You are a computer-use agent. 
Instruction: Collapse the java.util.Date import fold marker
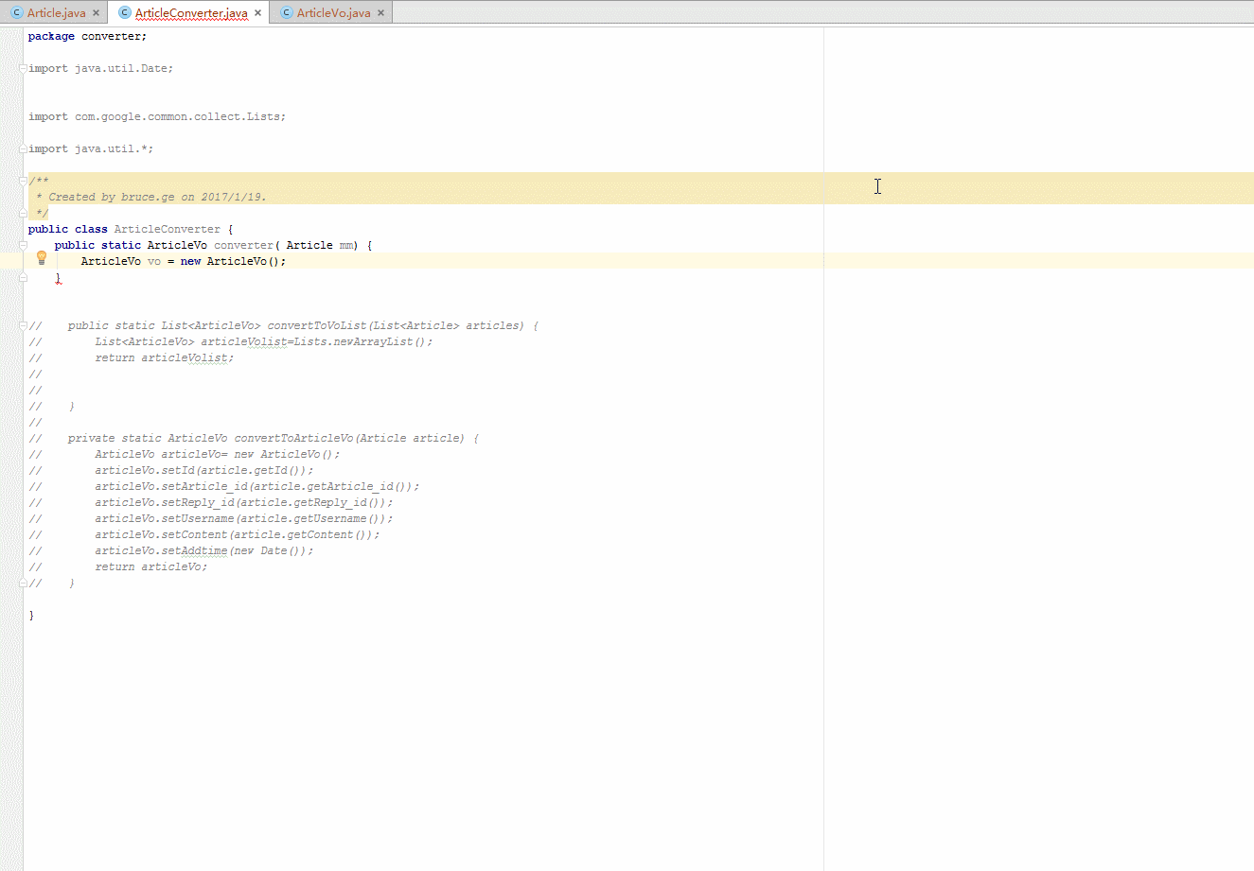point(21,68)
